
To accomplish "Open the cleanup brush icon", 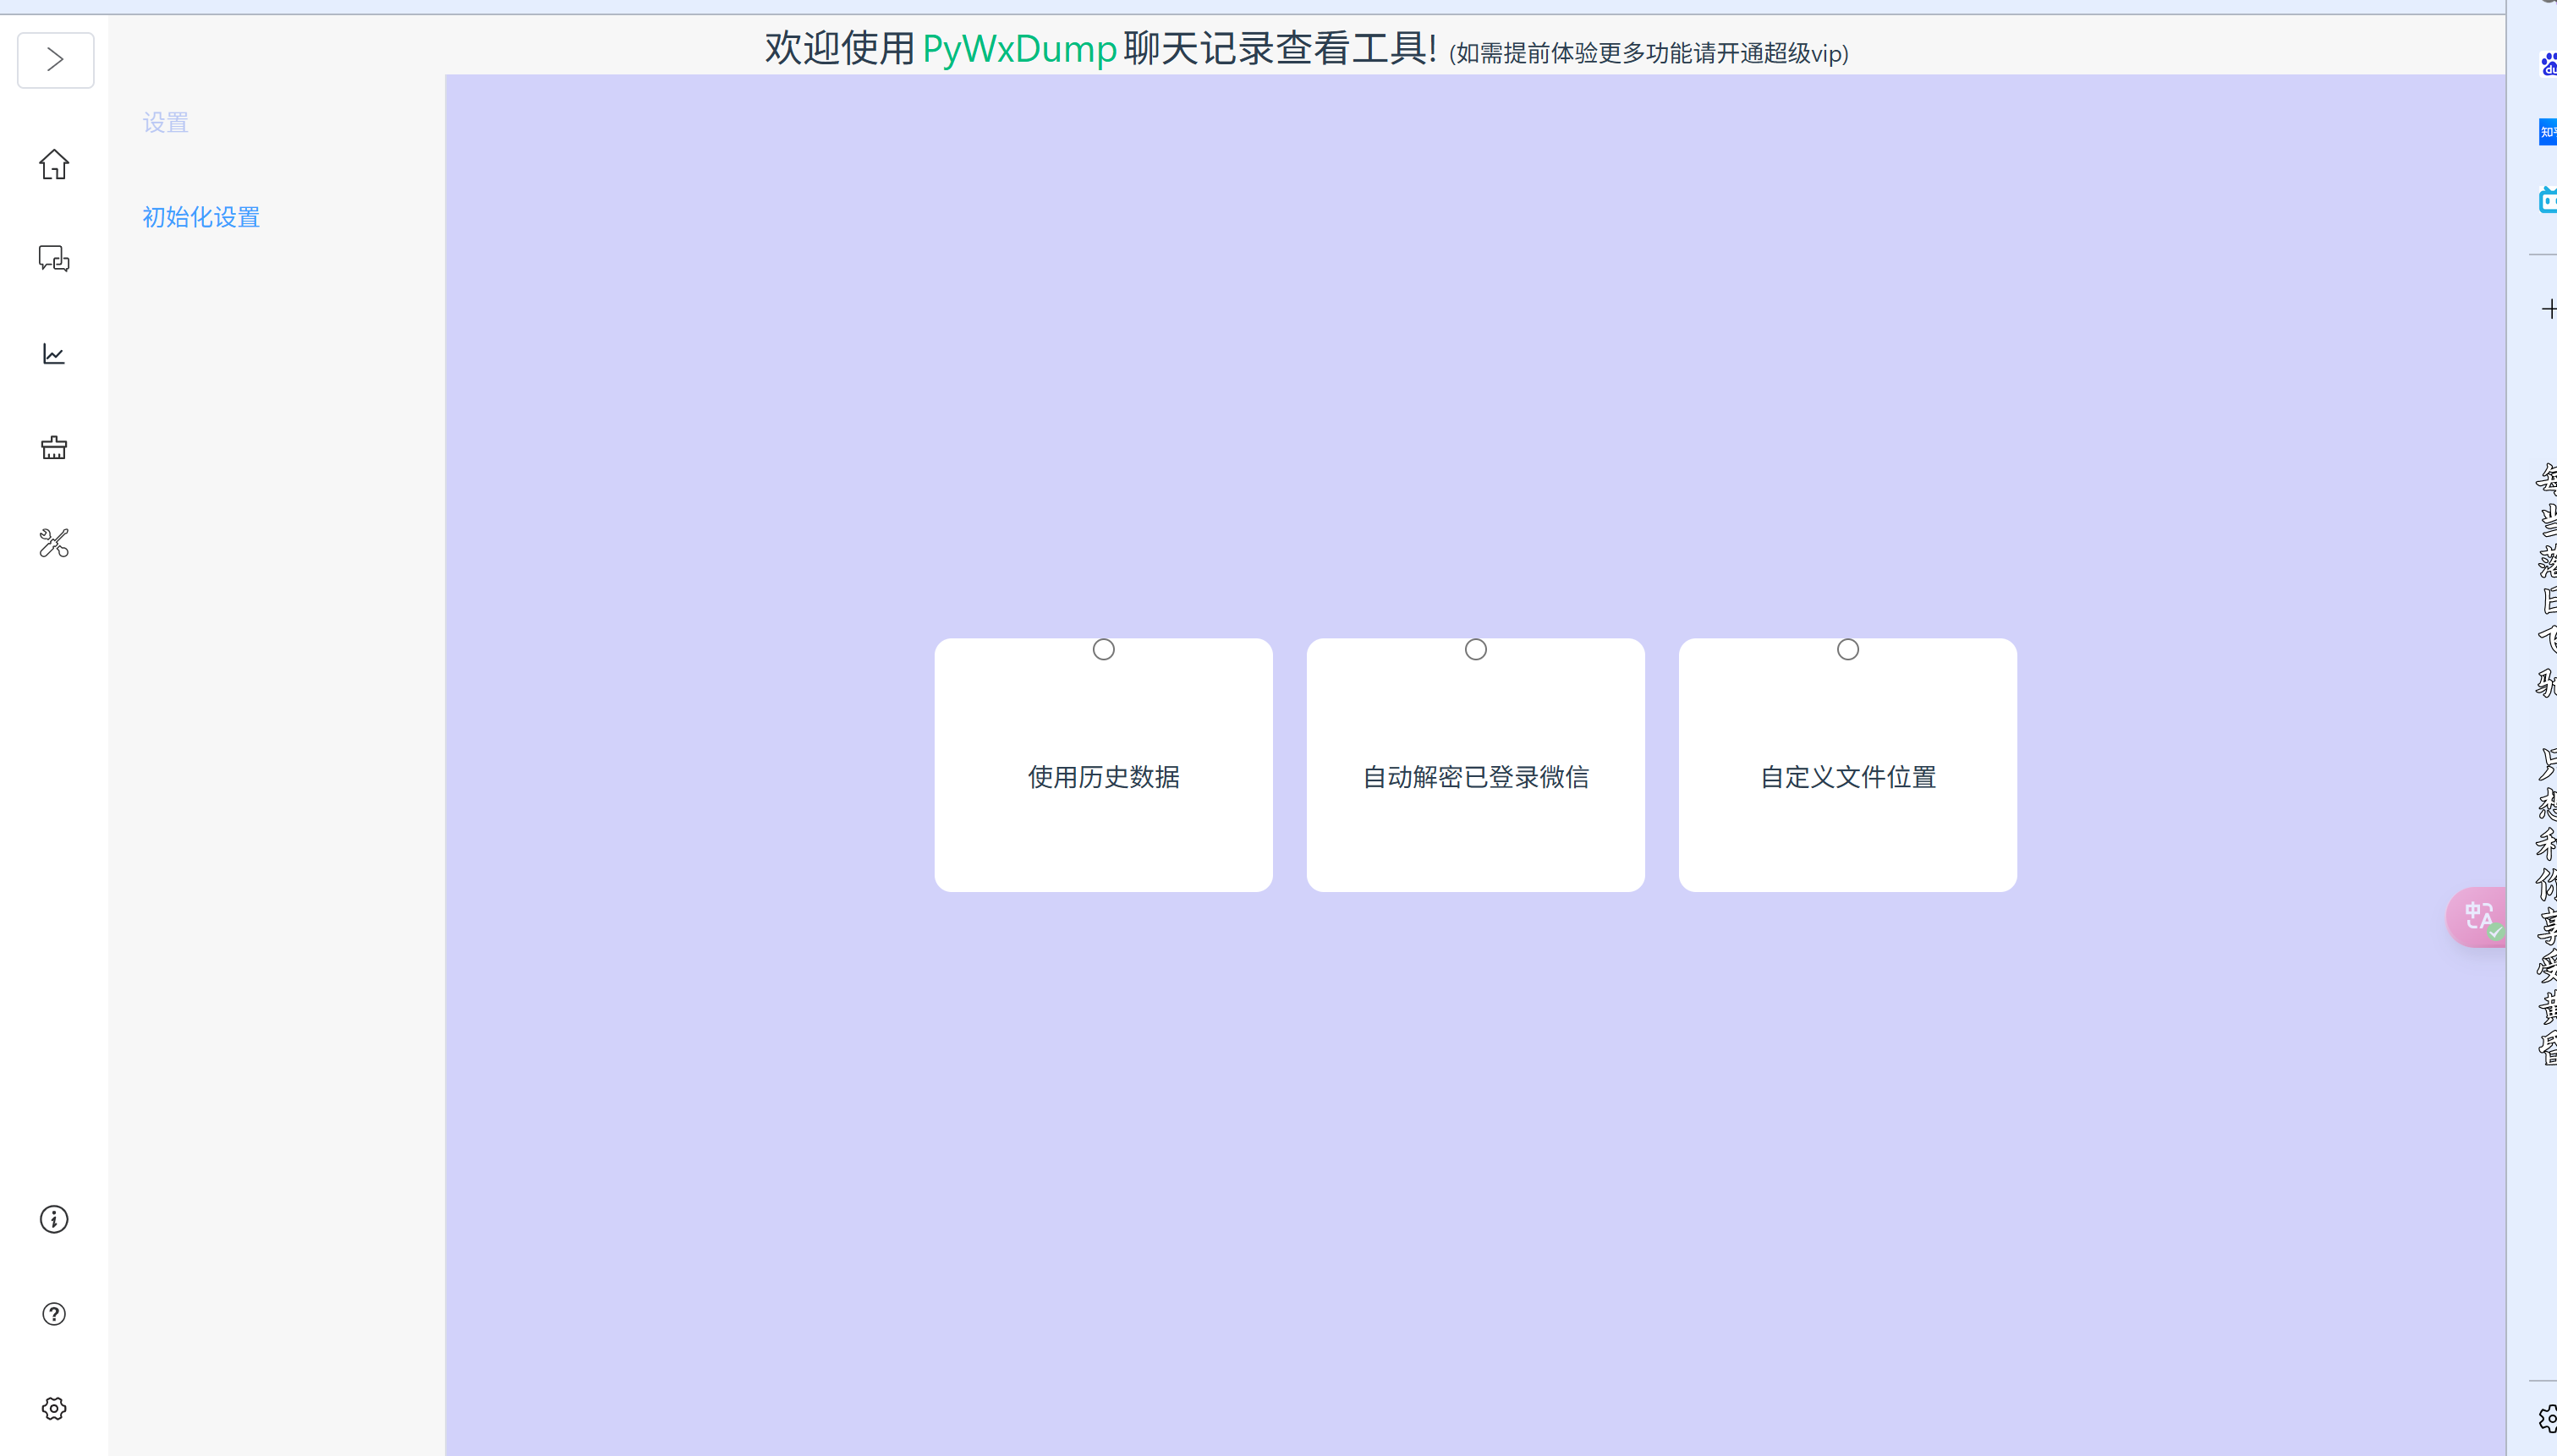I will point(54,448).
